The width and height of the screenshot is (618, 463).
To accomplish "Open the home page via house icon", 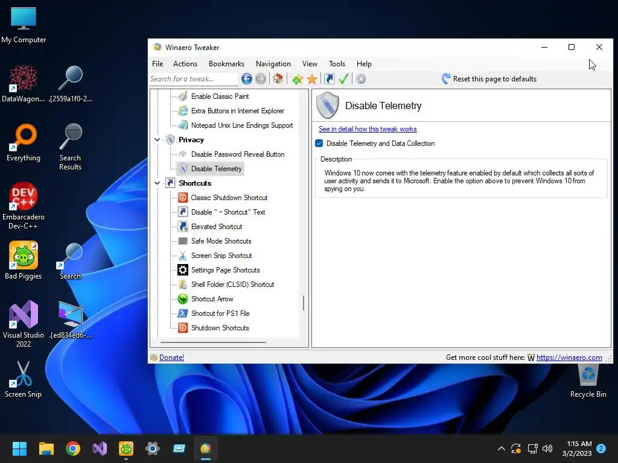I will 278,79.
